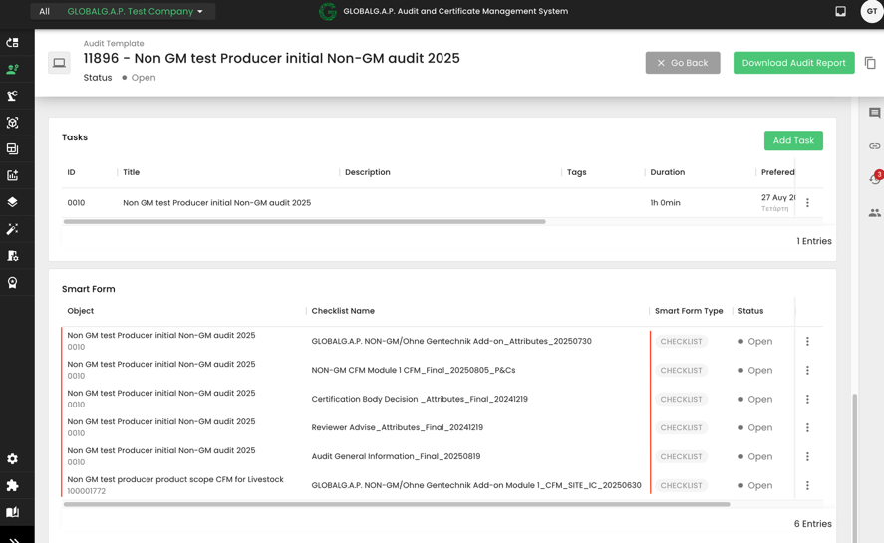
Task: Open the comments panel icon
Action: [x=874, y=113]
